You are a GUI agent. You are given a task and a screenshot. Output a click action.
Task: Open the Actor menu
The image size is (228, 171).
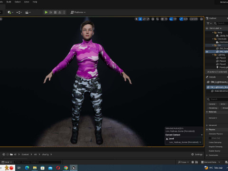tap(27, 2)
